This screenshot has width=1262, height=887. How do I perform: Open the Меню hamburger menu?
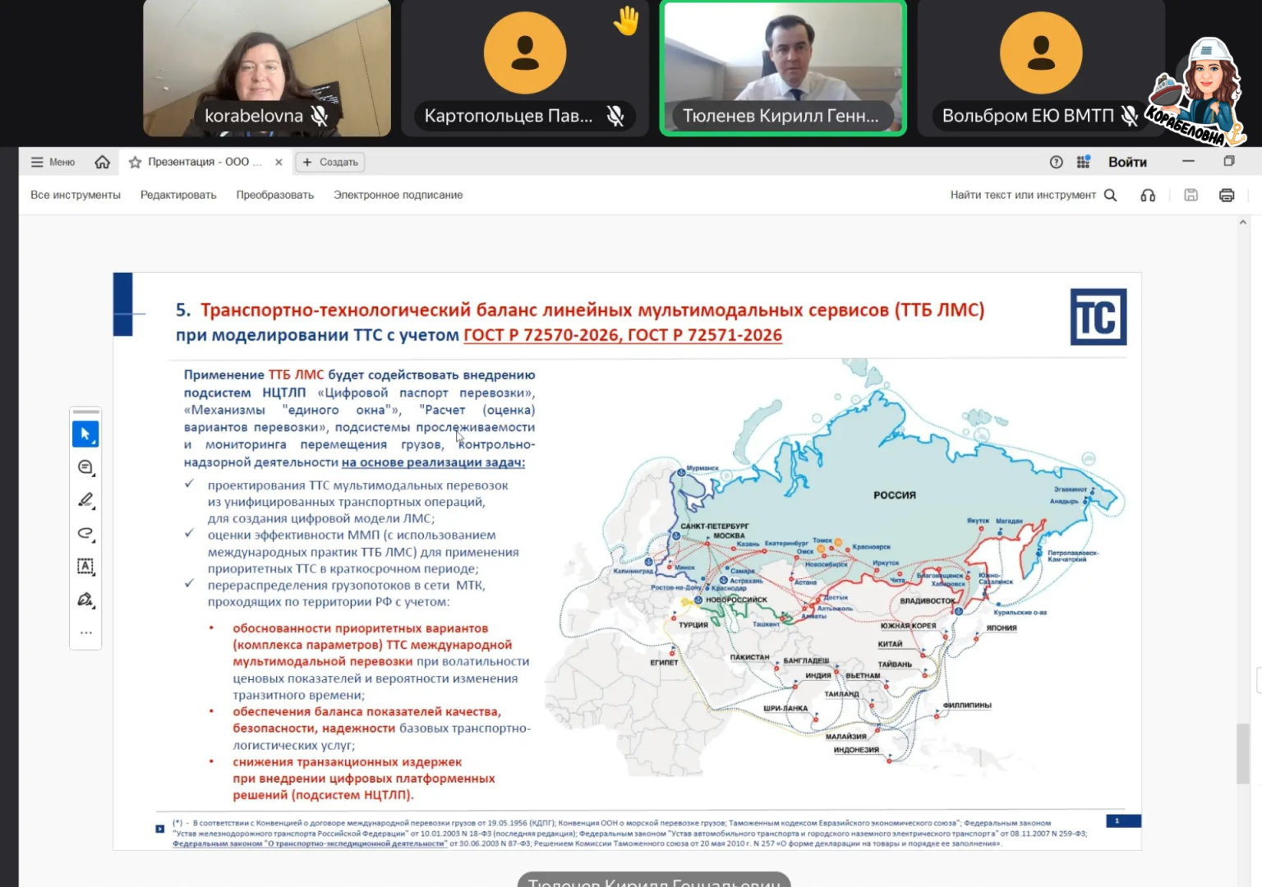pos(53,162)
